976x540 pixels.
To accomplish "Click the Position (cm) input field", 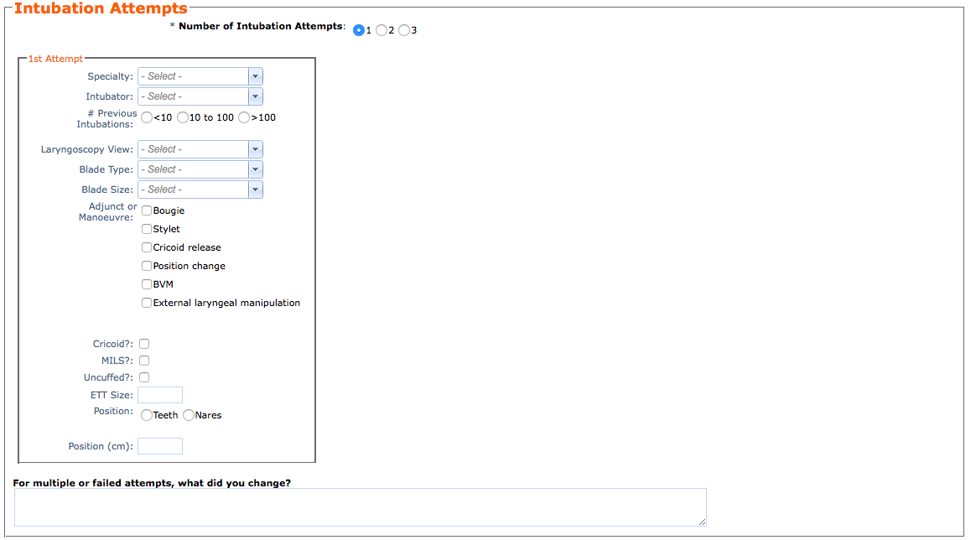I will tap(160, 446).
